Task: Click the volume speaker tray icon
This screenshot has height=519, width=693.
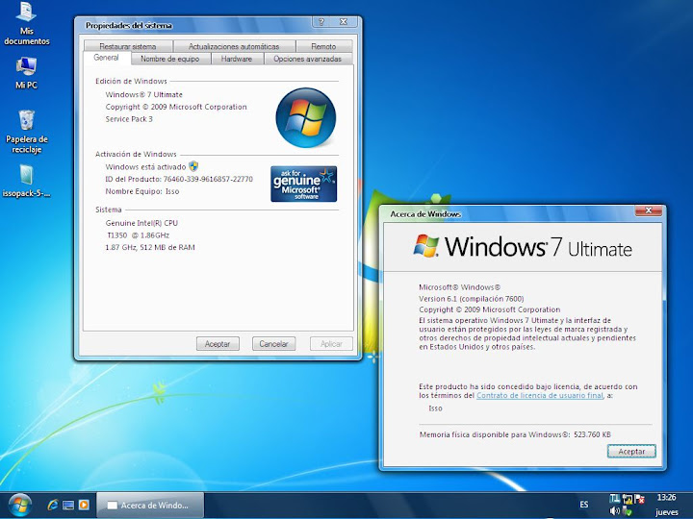Action: [614, 511]
